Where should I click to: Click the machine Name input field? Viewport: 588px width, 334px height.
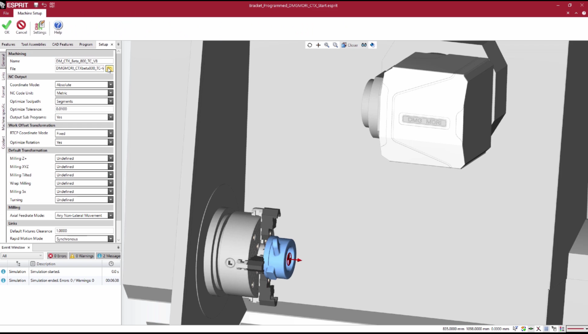tap(84, 61)
